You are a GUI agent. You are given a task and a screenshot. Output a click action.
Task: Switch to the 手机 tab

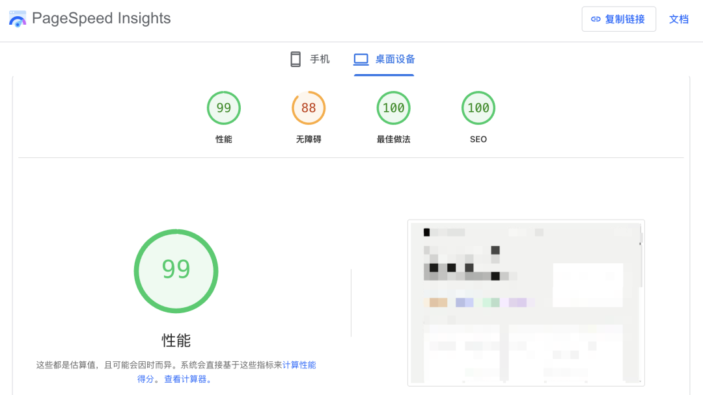(319, 59)
